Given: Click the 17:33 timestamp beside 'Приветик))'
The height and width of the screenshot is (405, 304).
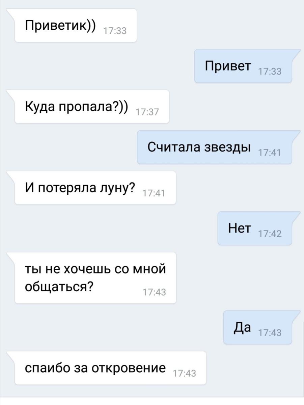Looking at the screenshot, I should [x=115, y=31].
